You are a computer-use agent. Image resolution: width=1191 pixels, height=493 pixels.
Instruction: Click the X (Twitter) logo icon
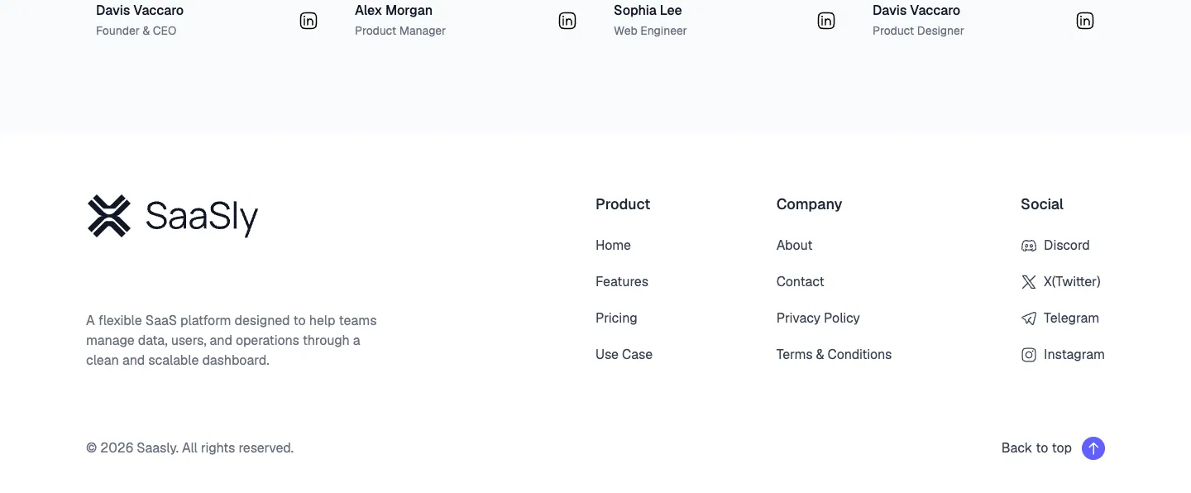click(x=1029, y=282)
